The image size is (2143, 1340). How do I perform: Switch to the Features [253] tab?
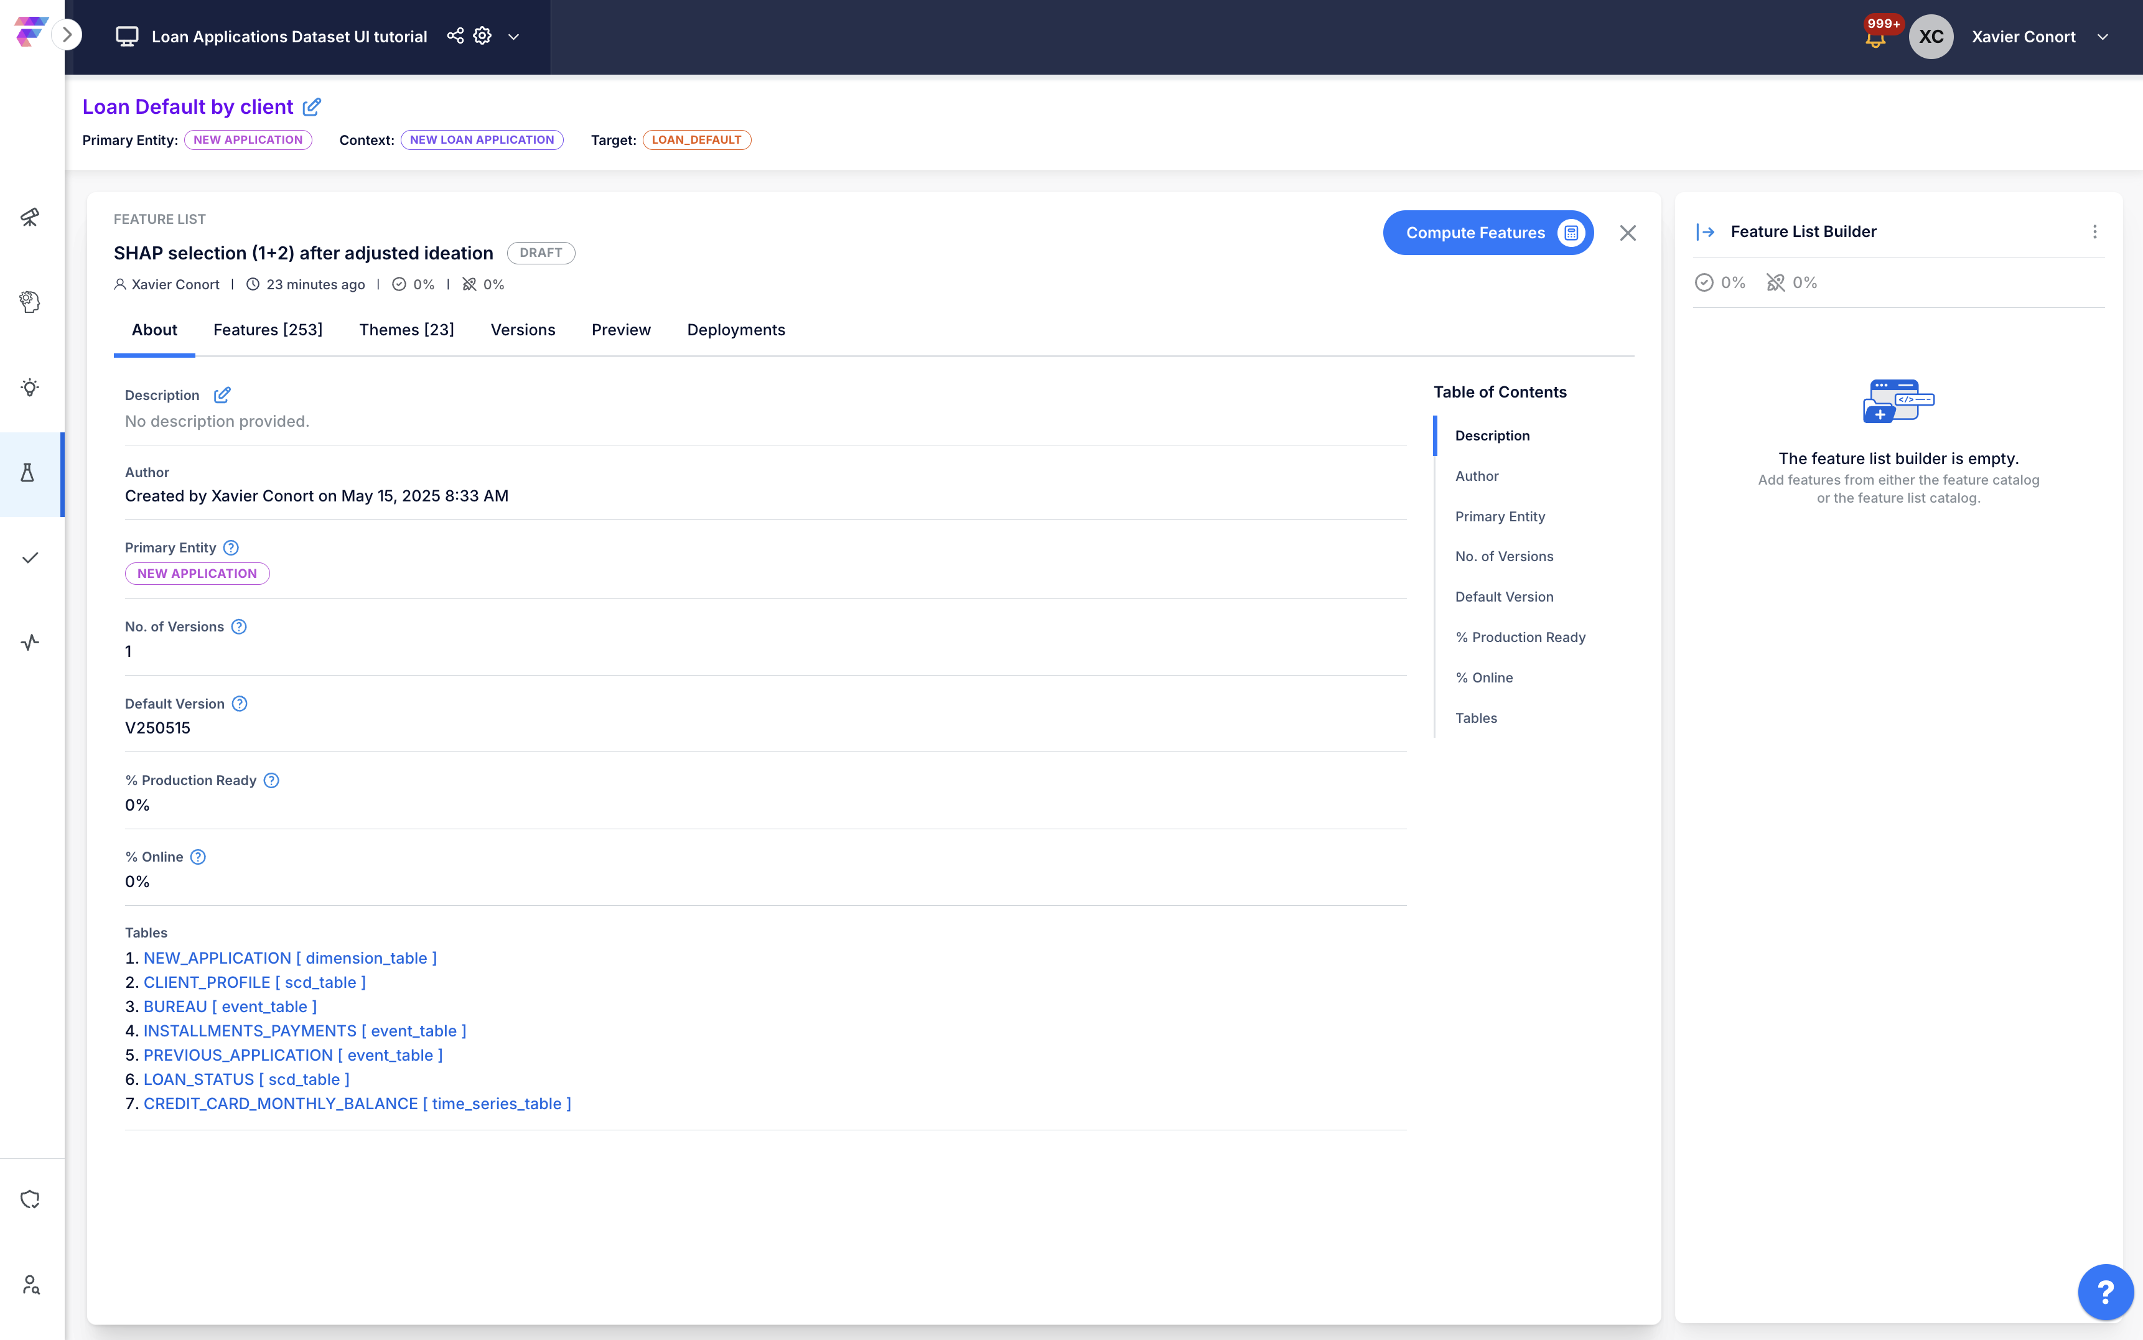[268, 330]
